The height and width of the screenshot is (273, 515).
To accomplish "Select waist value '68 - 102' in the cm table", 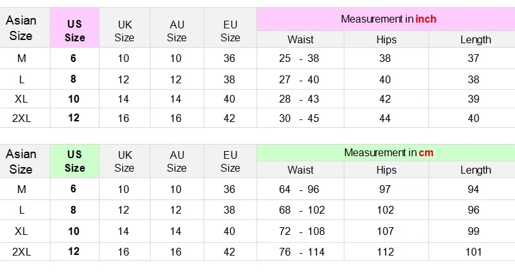I will click(x=302, y=210).
